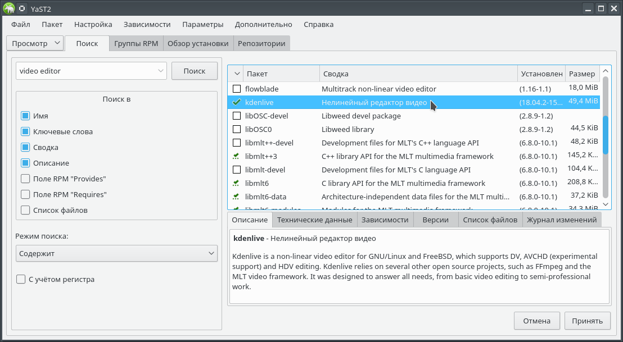This screenshot has height=342, width=623.
Task: Click package list scroll down arrow
Action: pos(606,204)
